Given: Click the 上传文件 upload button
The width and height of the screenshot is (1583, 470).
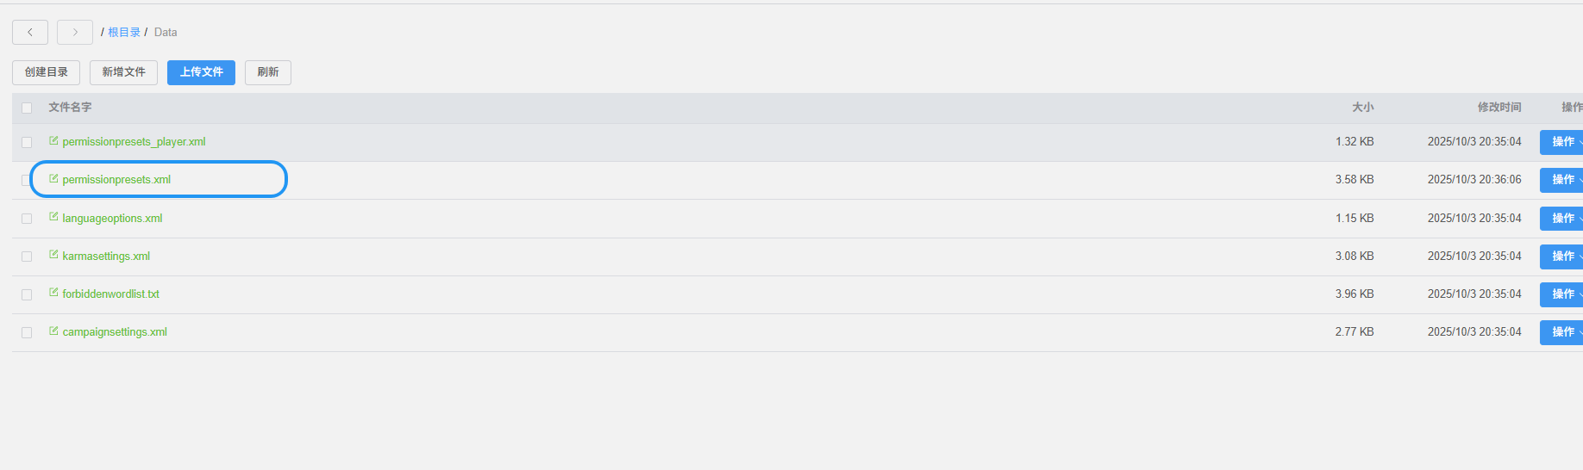Looking at the screenshot, I should point(201,72).
